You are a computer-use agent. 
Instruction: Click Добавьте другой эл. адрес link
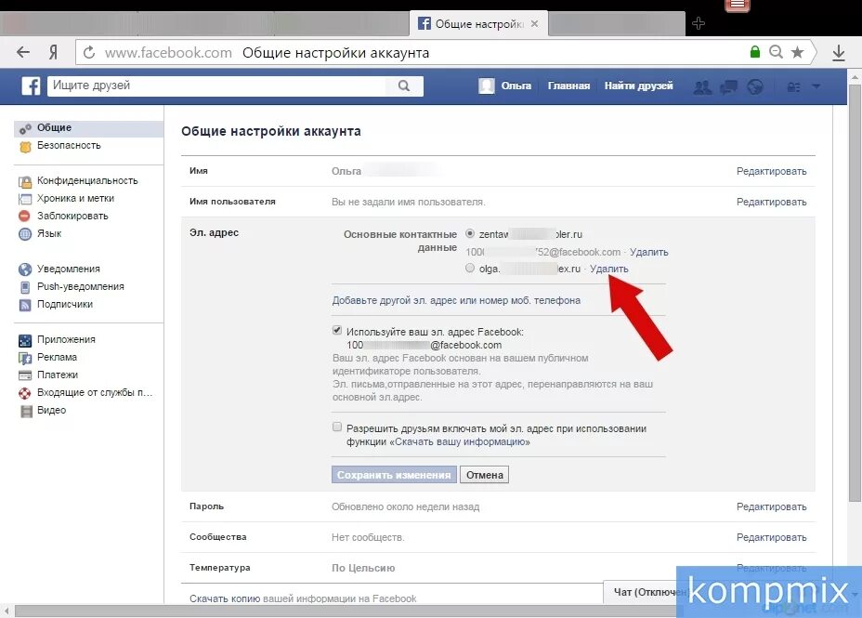pyautogui.click(x=456, y=300)
